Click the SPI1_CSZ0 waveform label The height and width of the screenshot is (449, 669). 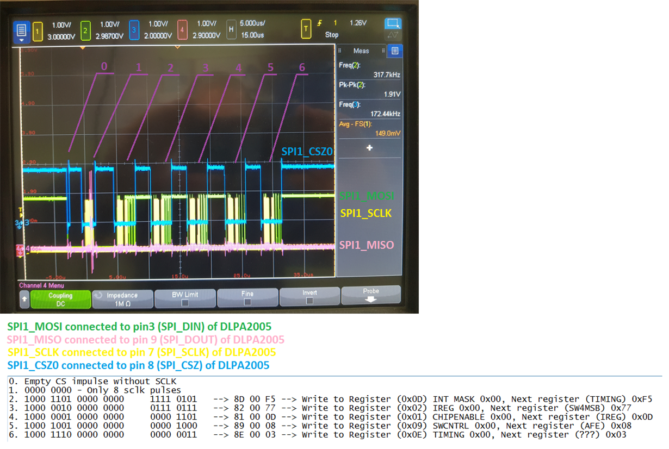(x=307, y=152)
